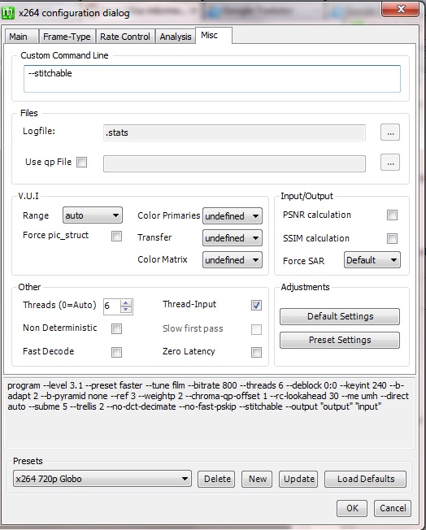Browse for a qp file
426x530 pixels.
tap(390, 163)
